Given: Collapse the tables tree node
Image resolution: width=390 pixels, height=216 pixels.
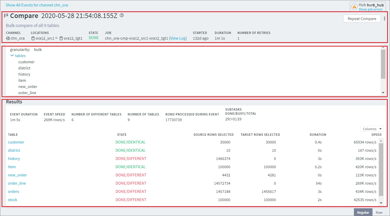Looking at the screenshot, I should coord(12,56).
